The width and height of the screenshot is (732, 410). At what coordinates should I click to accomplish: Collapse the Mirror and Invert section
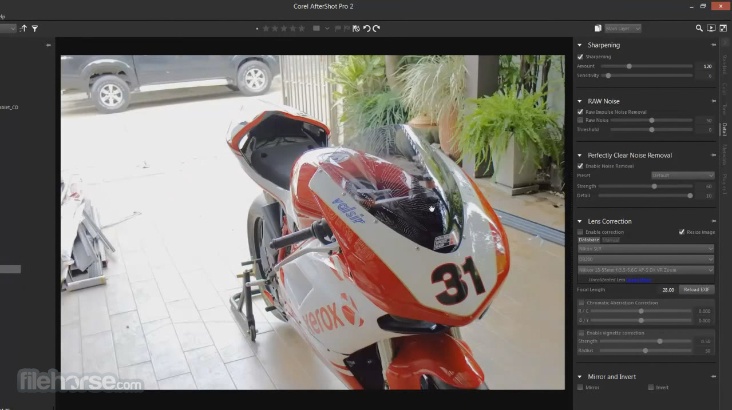point(580,377)
